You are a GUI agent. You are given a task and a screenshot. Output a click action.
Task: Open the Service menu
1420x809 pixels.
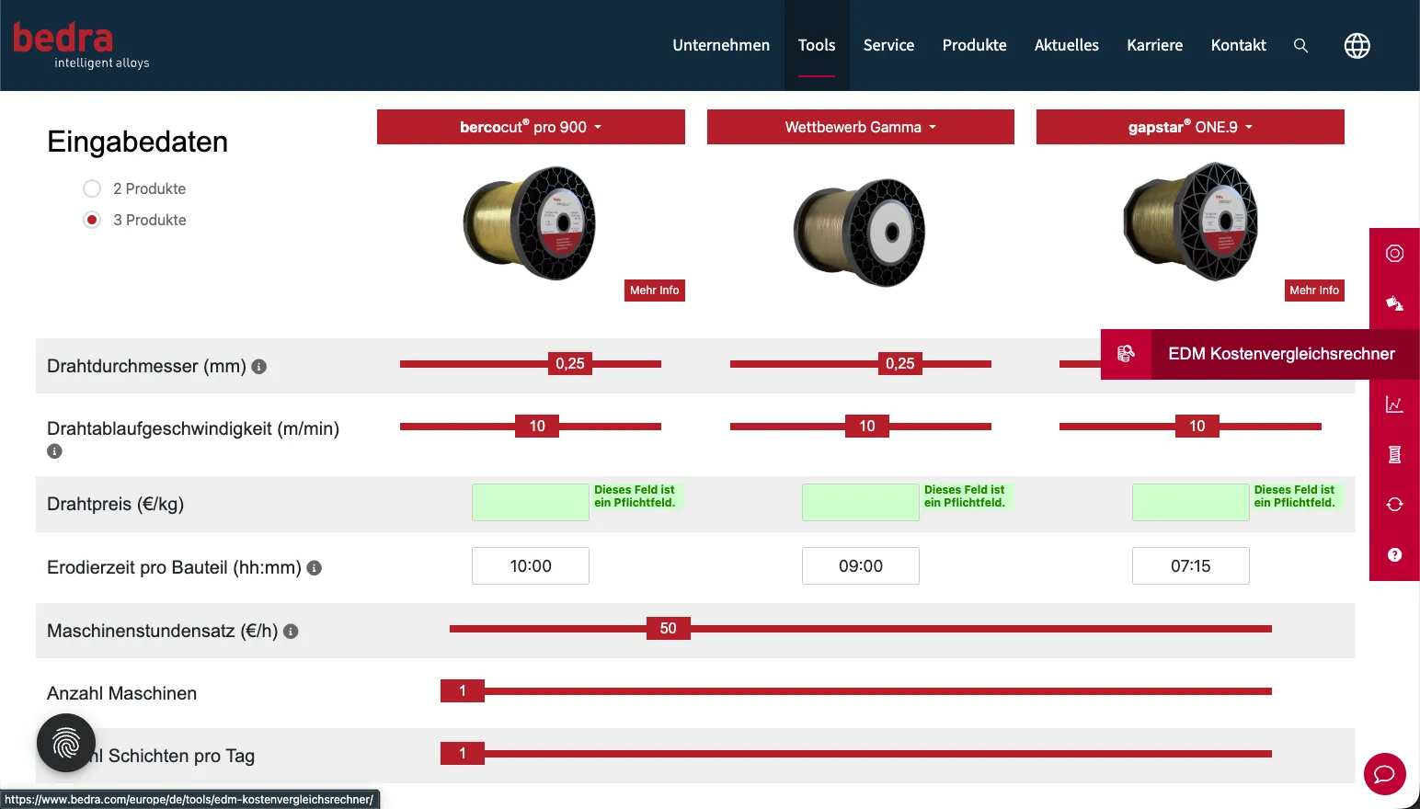(888, 45)
